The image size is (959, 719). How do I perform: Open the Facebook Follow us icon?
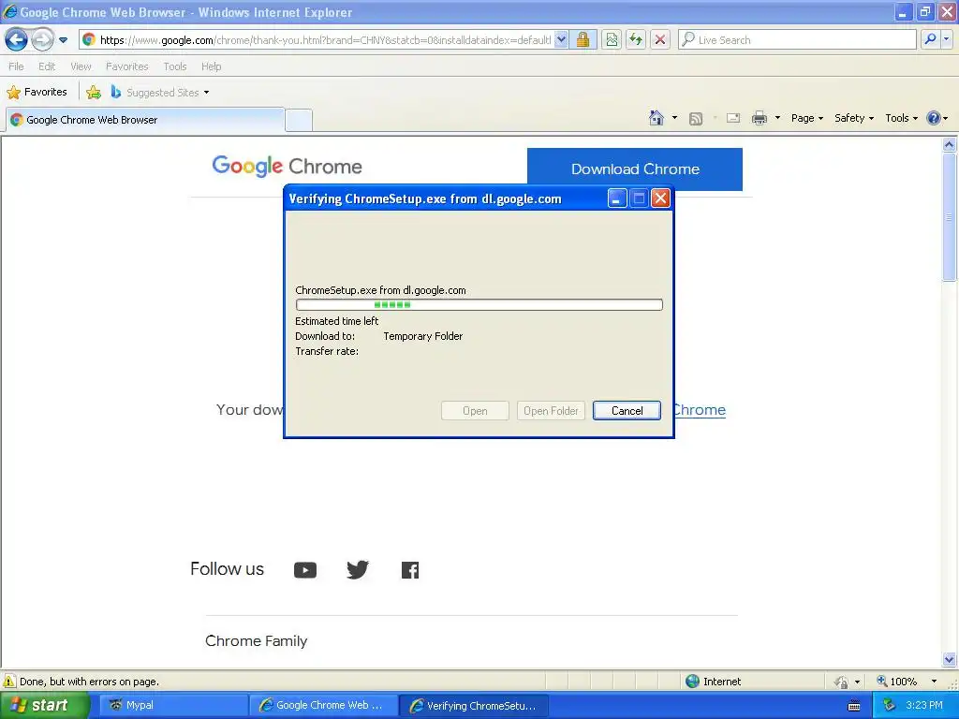coord(410,570)
